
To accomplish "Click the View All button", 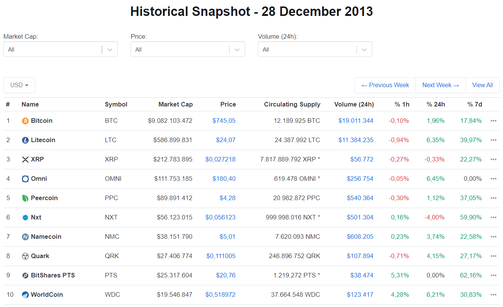I will 483,85.
